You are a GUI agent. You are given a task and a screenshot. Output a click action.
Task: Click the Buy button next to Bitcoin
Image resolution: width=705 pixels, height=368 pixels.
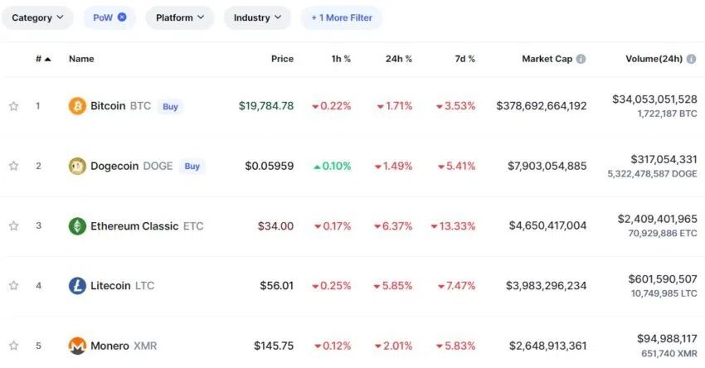(170, 106)
